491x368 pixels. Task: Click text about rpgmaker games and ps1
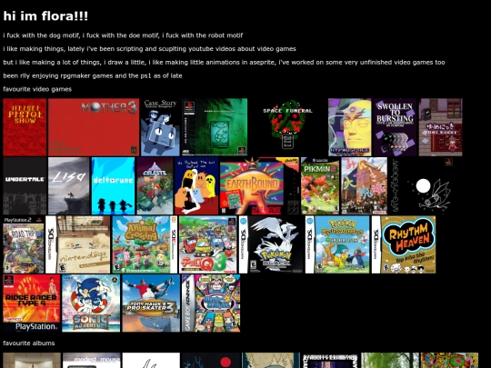[93, 75]
